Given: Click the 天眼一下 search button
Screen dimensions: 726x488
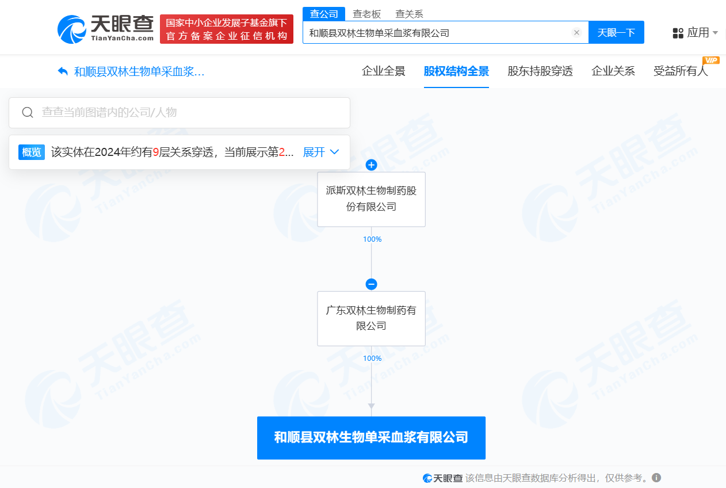Looking at the screenshot, I should (x=616, y=32).
